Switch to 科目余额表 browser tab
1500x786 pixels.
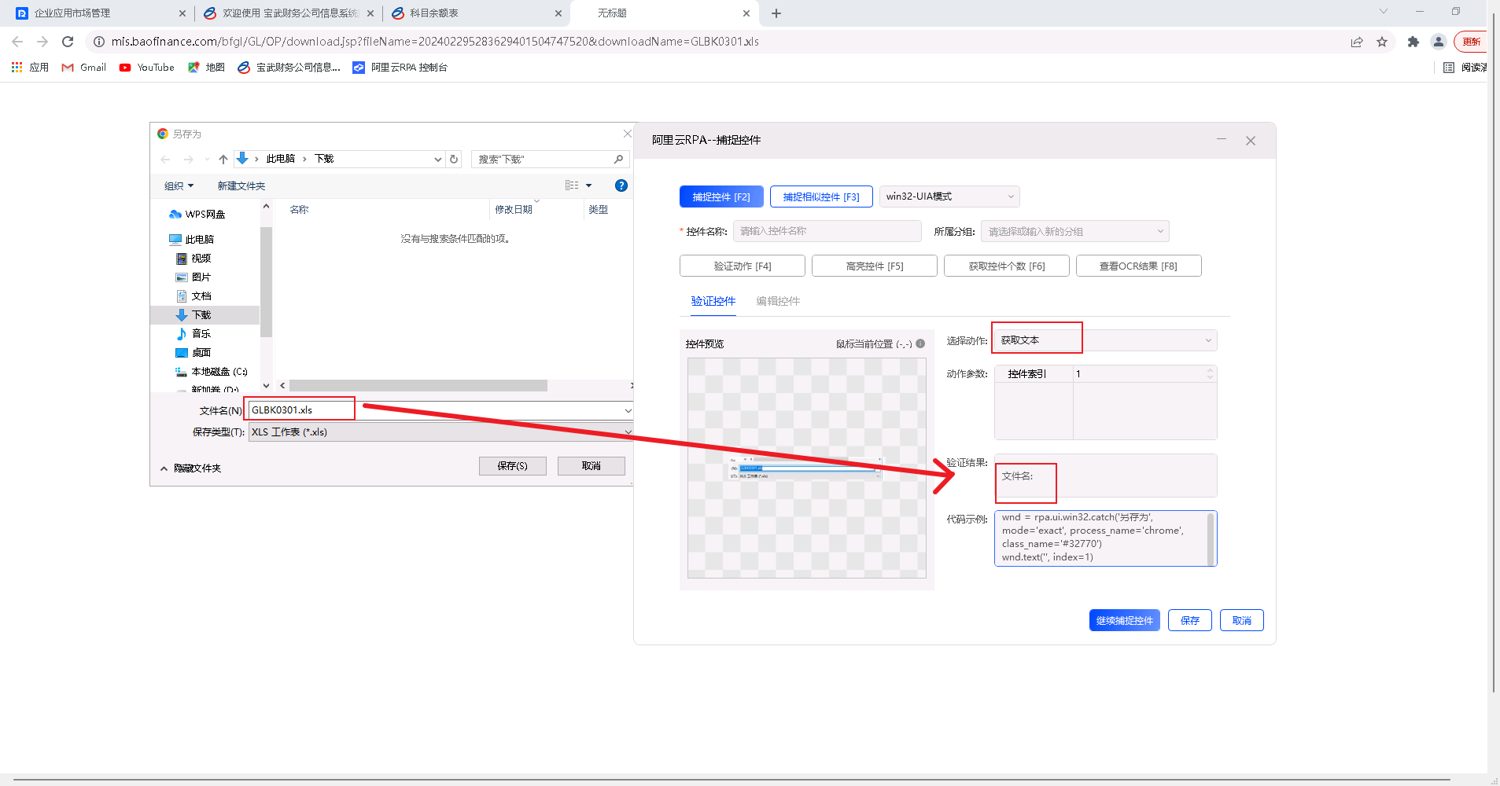pos(476,13)
